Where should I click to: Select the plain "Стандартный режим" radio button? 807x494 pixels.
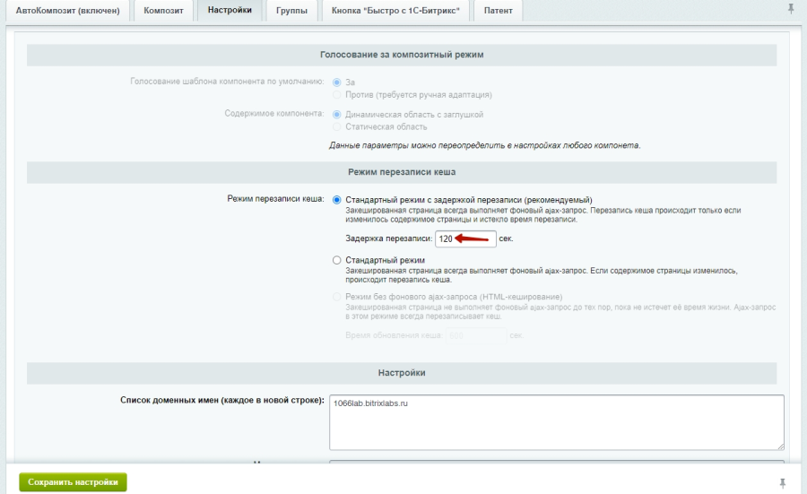point(337,260)
